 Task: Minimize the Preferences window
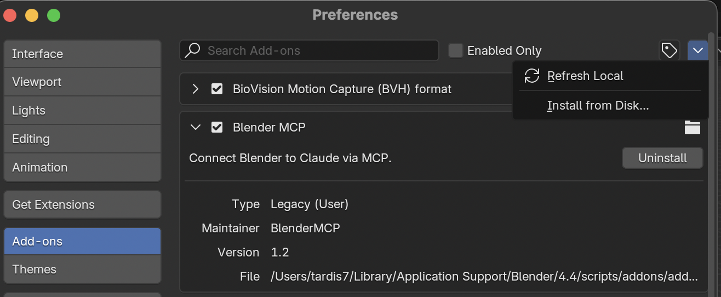point(32,15)
